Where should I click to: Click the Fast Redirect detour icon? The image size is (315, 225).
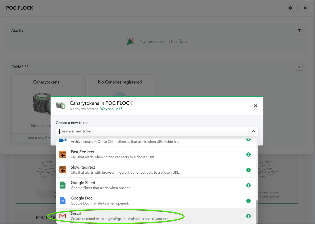coord(63,155)
